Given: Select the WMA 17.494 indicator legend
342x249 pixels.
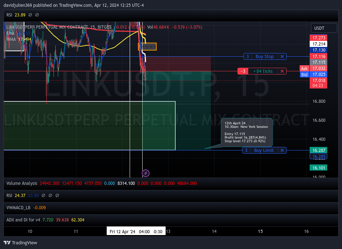Looking at the screenshot, I should click(x=19, y=39).
